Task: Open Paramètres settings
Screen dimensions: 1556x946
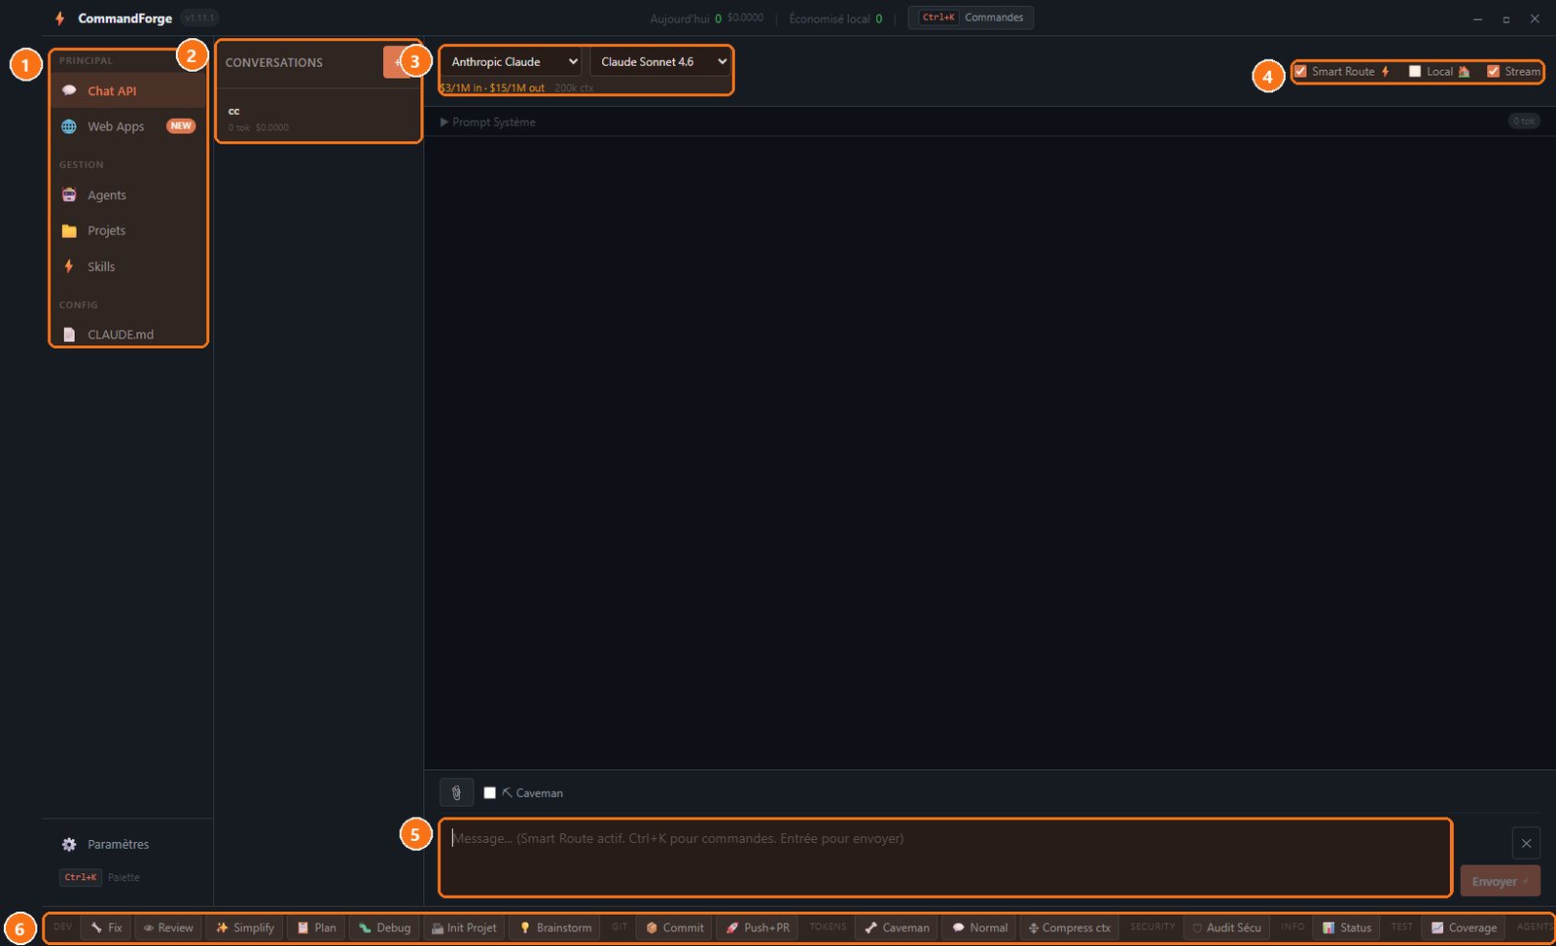Action: coord(128,844)
